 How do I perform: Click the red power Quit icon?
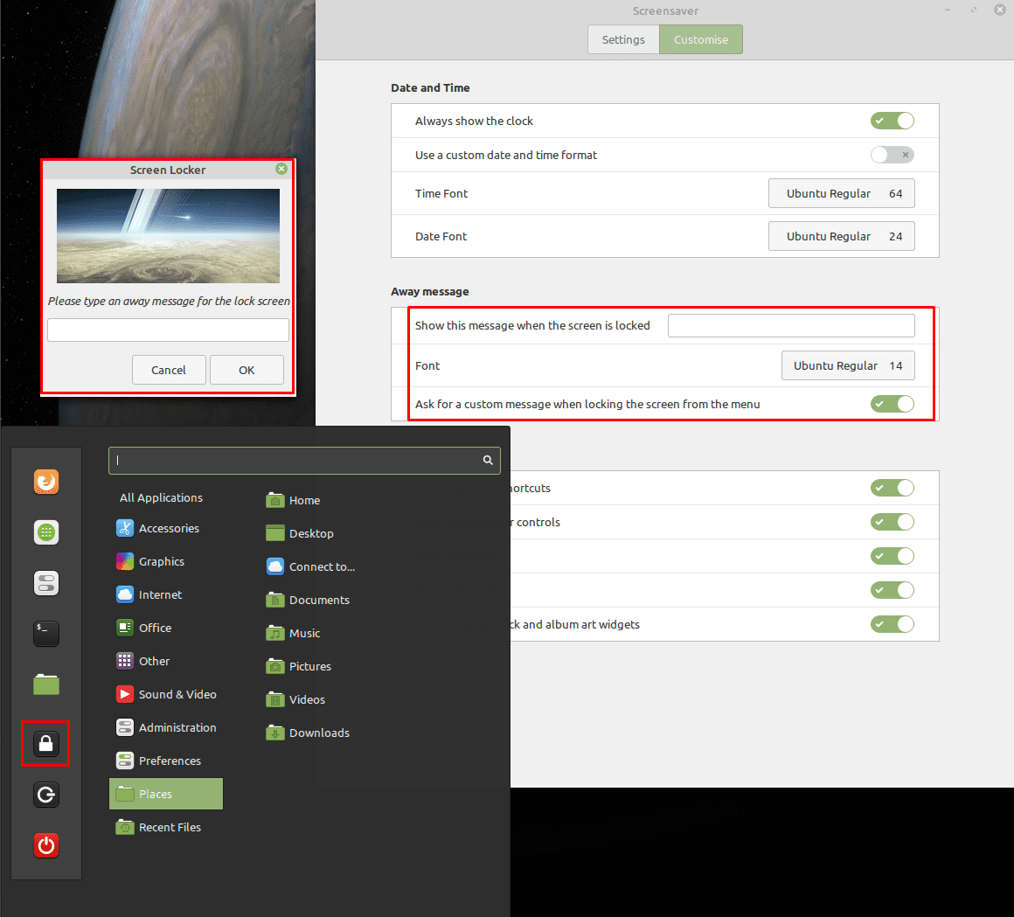point(46,845)
